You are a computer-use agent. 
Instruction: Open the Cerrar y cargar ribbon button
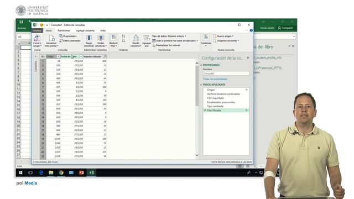click(x=37, y=40)
